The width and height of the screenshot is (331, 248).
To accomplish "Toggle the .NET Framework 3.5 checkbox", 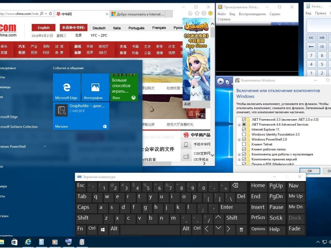I will [244, 119].
